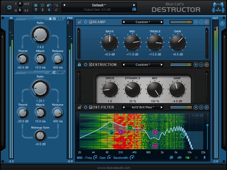The height and width of the screenshot is (170, 227).
Task: Click the plus icon in Post-Filter section
Action: [x=201, y=107]
